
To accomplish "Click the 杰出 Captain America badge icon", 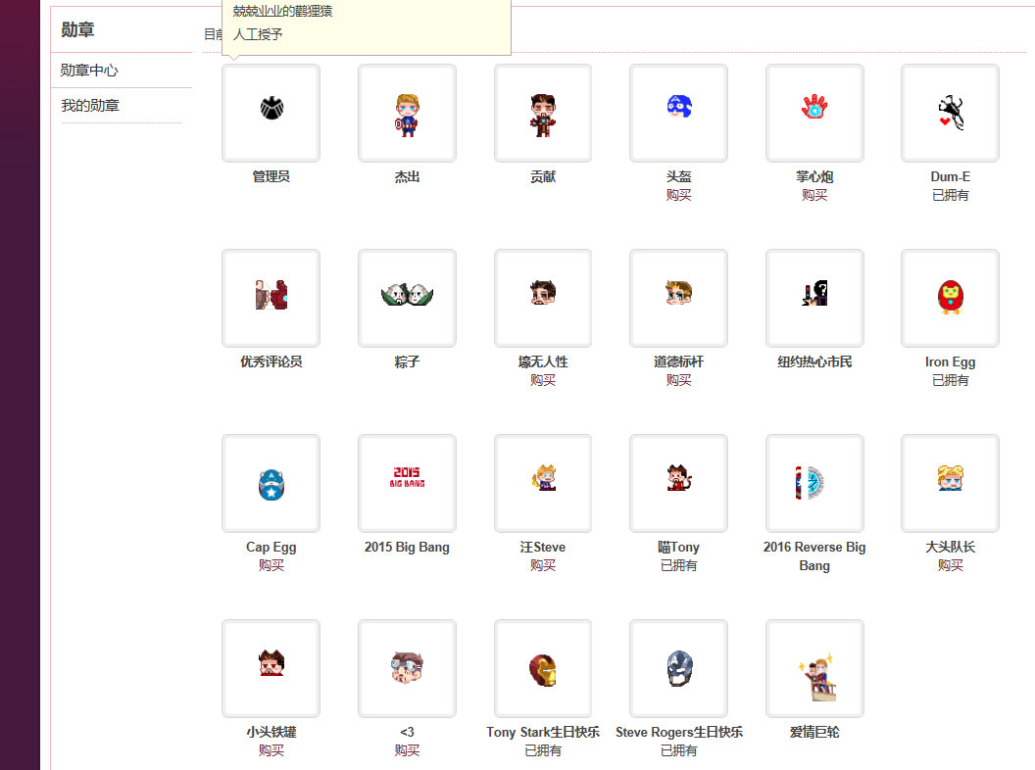I will click(x=406, y=111).
